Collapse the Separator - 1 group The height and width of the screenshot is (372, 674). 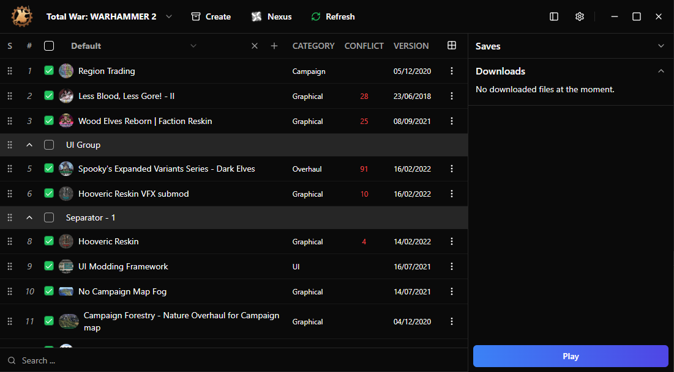(x=29, y=217)
